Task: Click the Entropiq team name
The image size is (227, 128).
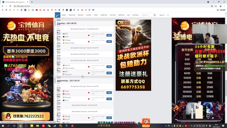Action: coord(68,97)
